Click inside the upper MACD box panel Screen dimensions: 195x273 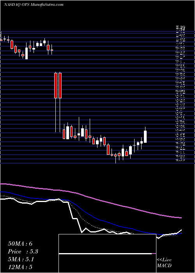(x=107, y=244)
